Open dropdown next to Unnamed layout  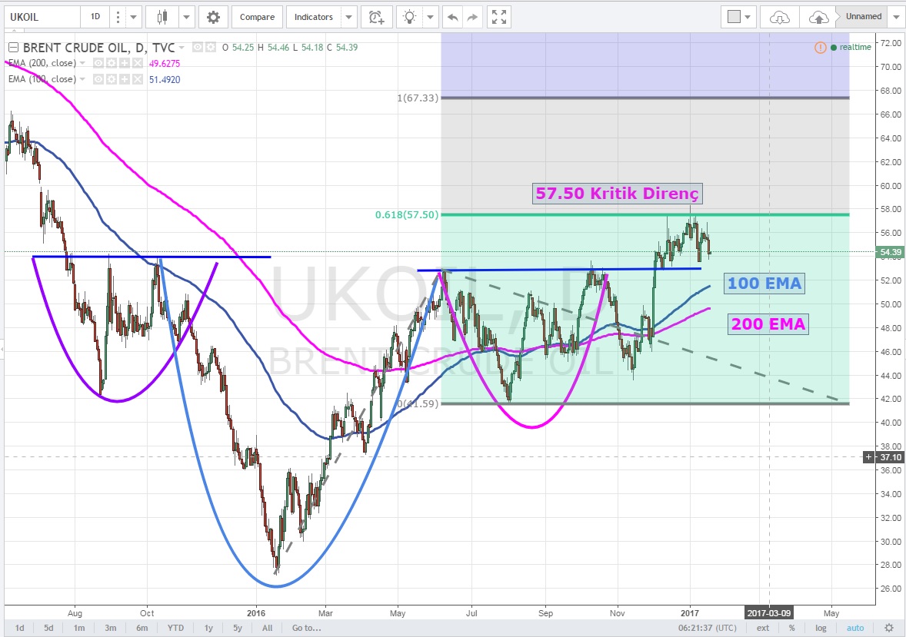[897, 16]
